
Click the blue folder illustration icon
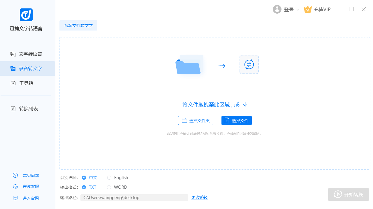click(x=189, y=65)
